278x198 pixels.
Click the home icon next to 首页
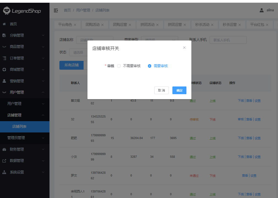(4, 24)
